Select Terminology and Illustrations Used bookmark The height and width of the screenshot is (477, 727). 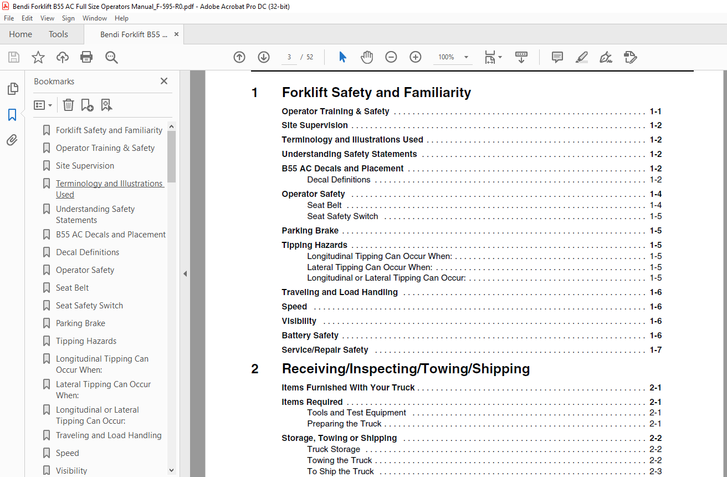tap(110, 189)
